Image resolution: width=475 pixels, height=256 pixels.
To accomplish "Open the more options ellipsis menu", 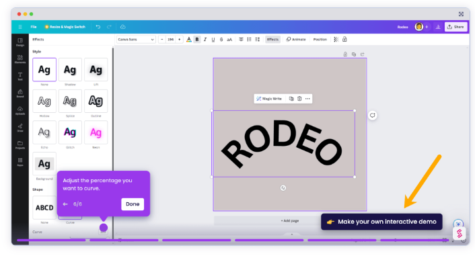I will click(x=307, y=99).
